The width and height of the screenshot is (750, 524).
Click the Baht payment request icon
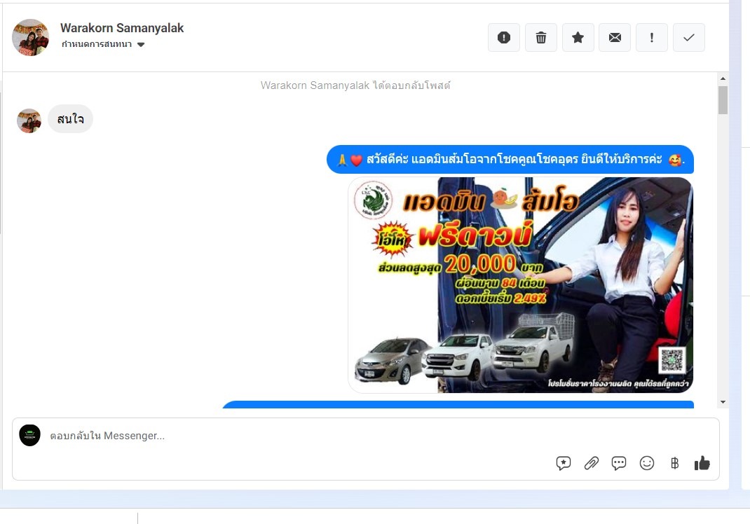(x=674, y=463)
